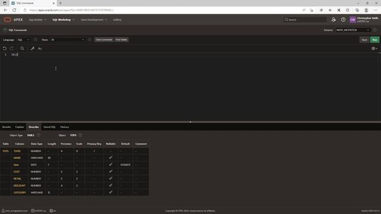Click the Save button
Image resolution: width=381 pixels, height=214 pixels.
[x=364, y=40]
